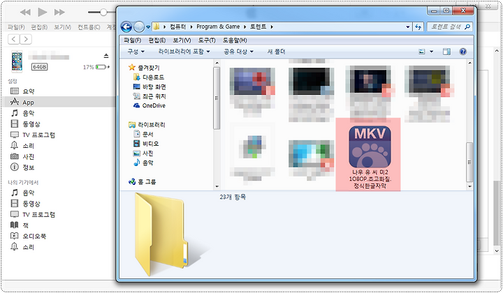Click Explorer back navigation button
Screen dimensions: 503x293
pos(126,27)
